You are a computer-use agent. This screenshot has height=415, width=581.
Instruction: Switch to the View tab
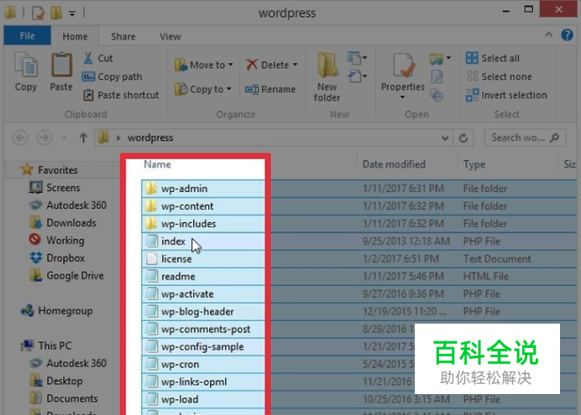click(x=170, y=36)
